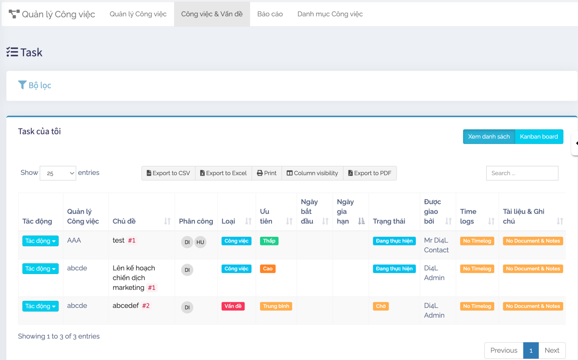
Task: Export the table to Excel
Action: click(x=223, y=173)
